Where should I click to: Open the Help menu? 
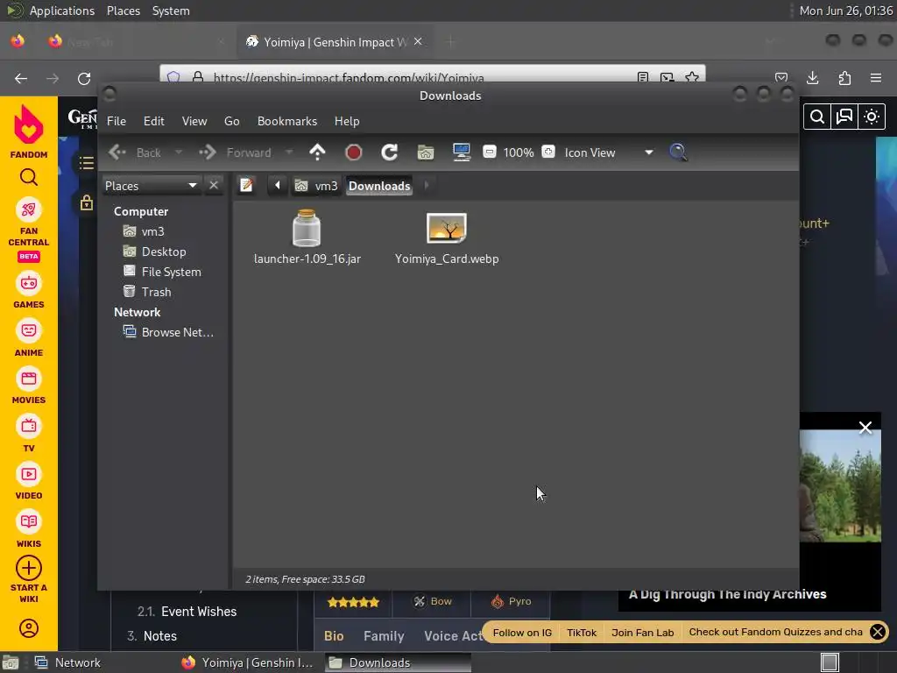(x=347, y=121)
